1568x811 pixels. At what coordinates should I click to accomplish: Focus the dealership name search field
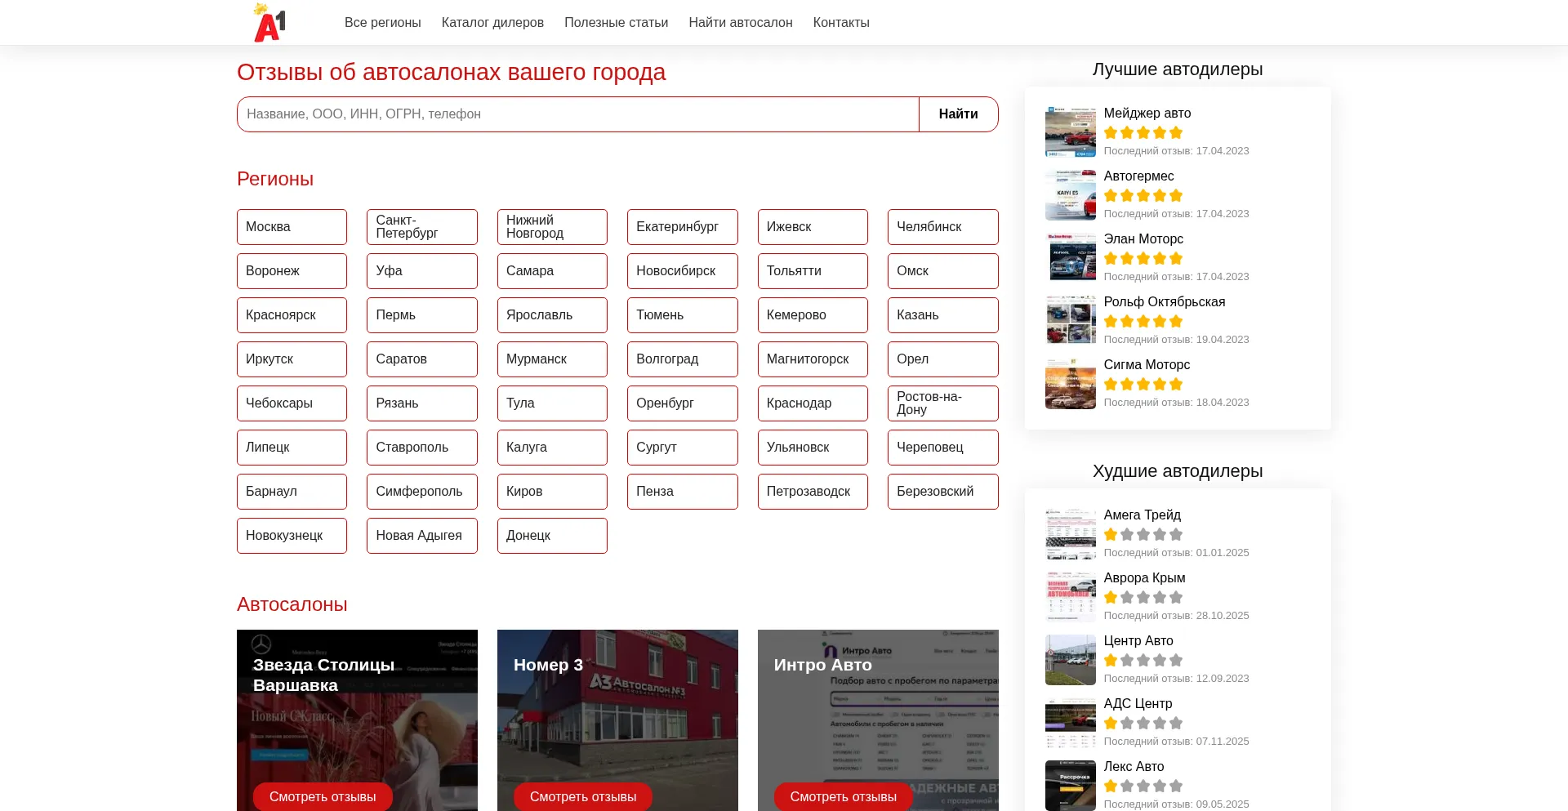click(x=577, y=114)
